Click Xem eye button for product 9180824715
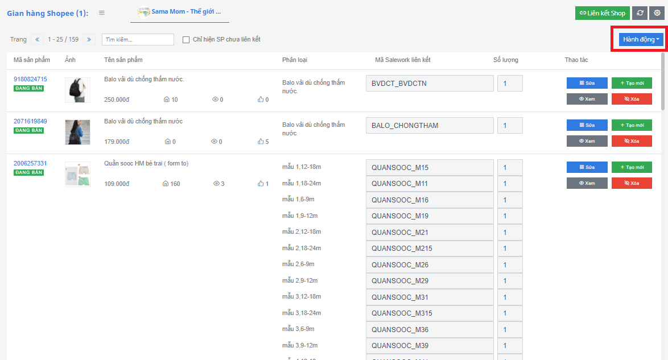Image resolution: width=668 pixels, height=360 pixels. [587, 99]
